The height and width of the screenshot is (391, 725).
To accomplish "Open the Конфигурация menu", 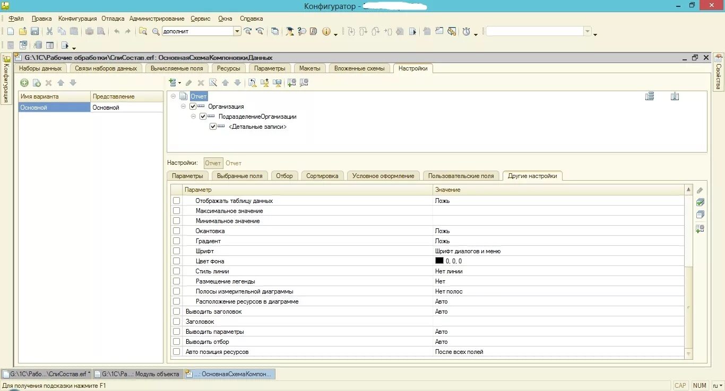I will coord(77,19).
